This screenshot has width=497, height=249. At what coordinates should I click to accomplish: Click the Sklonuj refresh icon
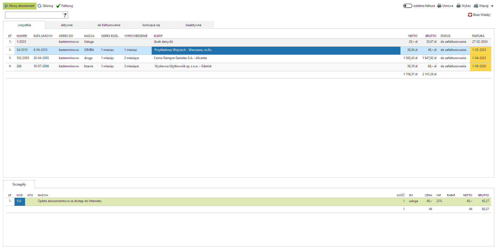click(x=40, y=6)
